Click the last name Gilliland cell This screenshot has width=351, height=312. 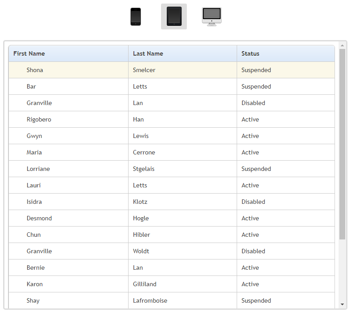pos(145,284)
